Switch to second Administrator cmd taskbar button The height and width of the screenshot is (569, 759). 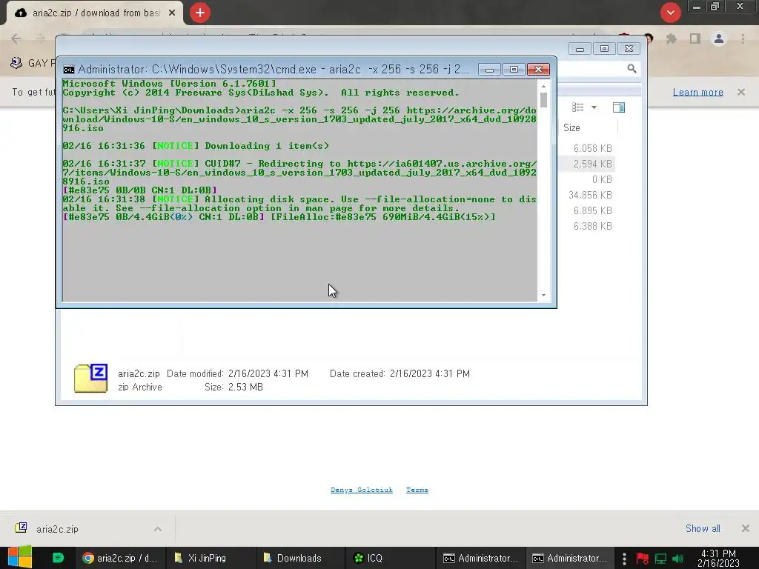pyautogui.click(x=570, y=558)
